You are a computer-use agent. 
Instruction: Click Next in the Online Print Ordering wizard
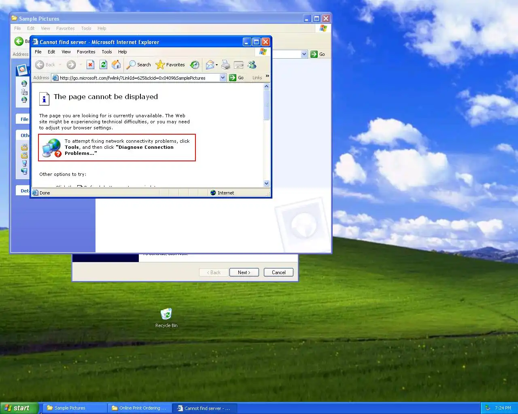(244, 272)
